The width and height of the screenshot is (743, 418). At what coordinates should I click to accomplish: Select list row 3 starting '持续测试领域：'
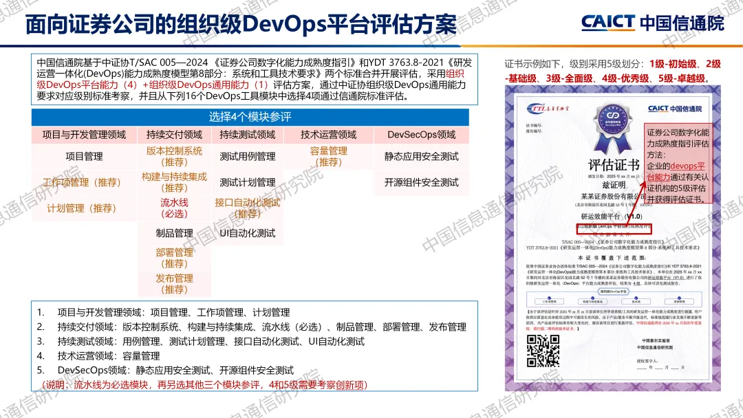(x=201, y=342)
